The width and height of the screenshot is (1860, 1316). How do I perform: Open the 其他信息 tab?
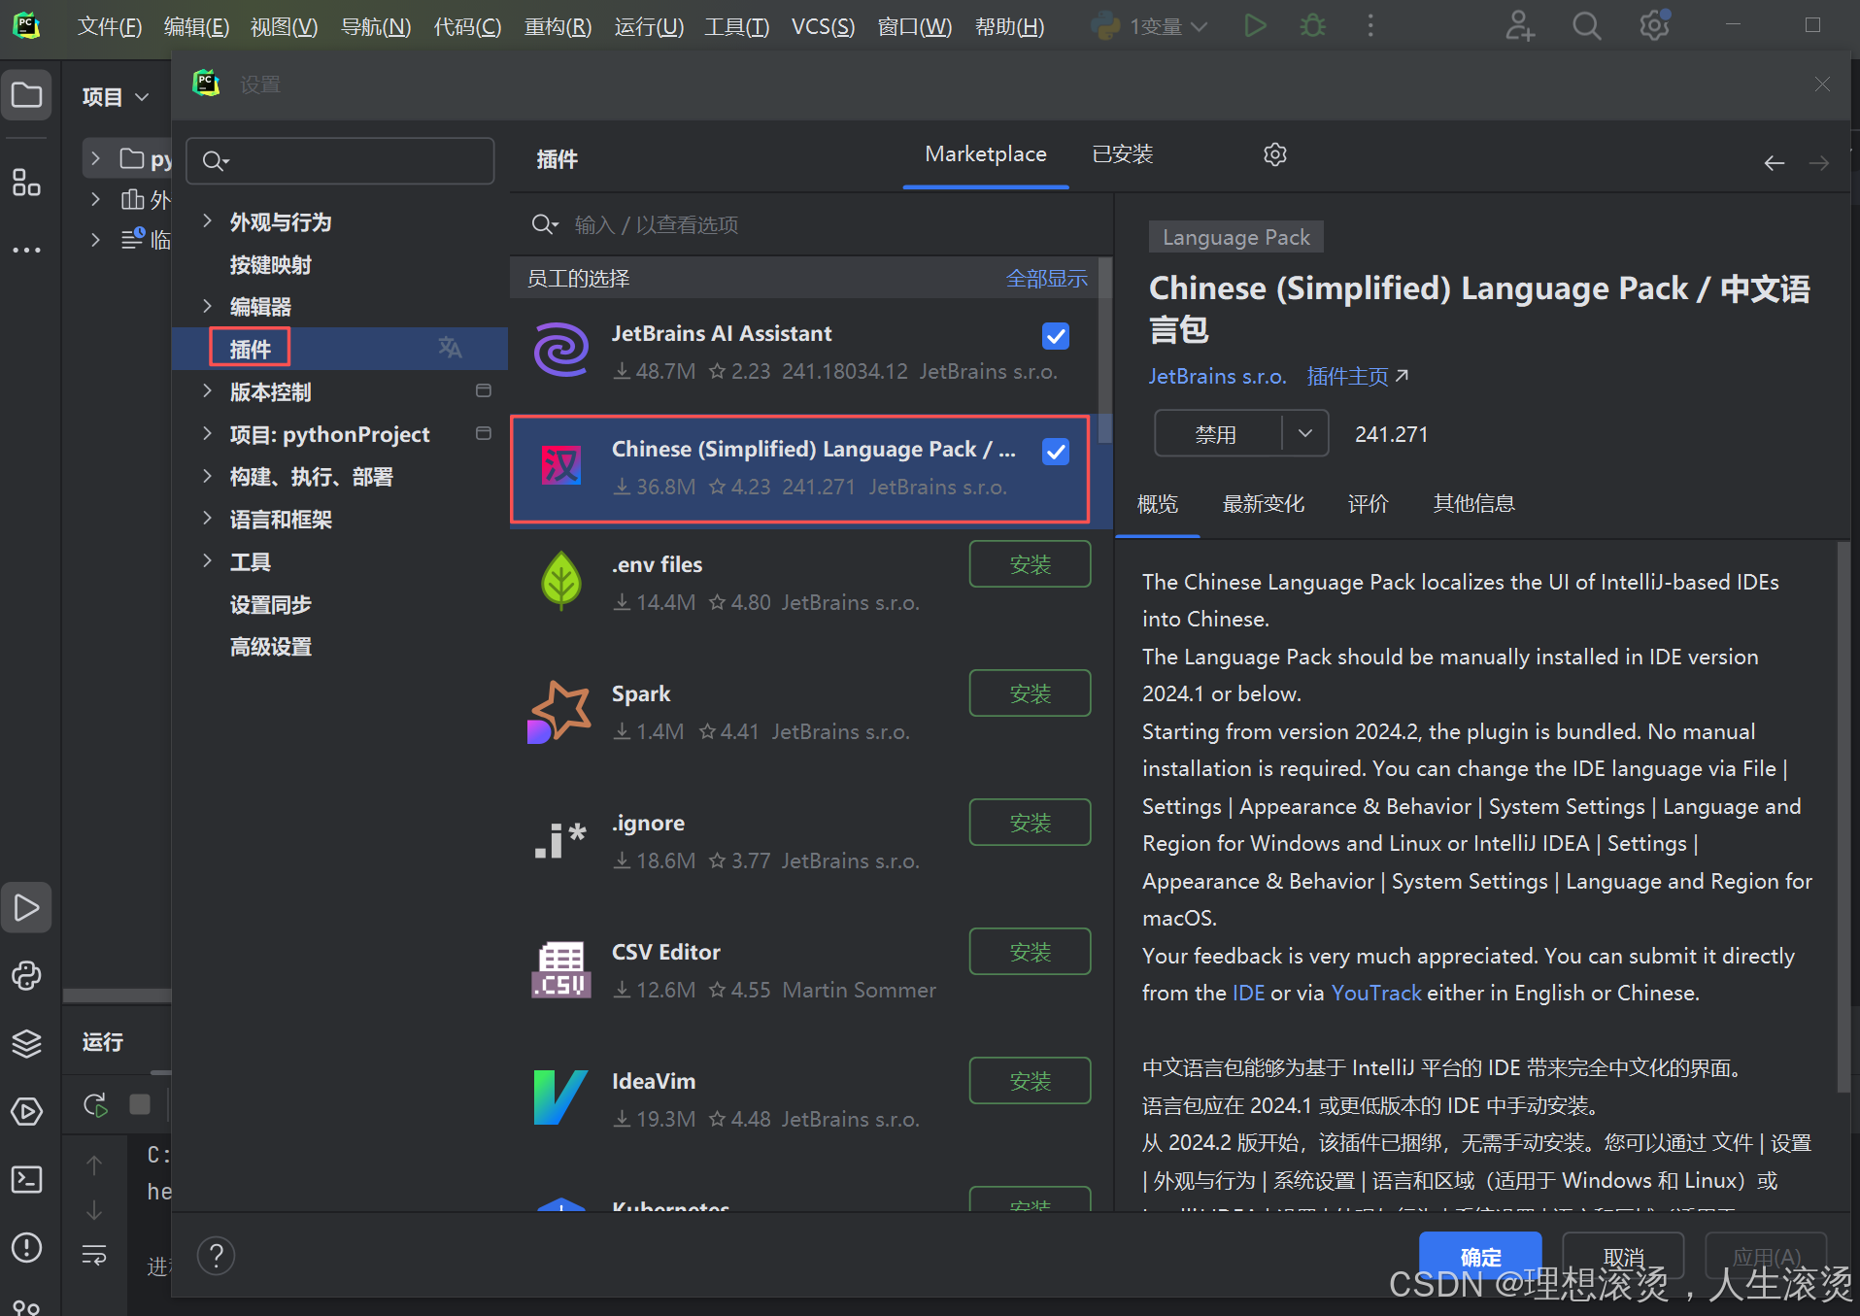pos(1473,504)
